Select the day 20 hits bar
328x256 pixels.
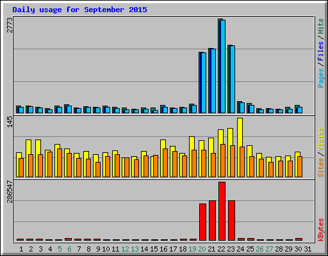(200, 83)
